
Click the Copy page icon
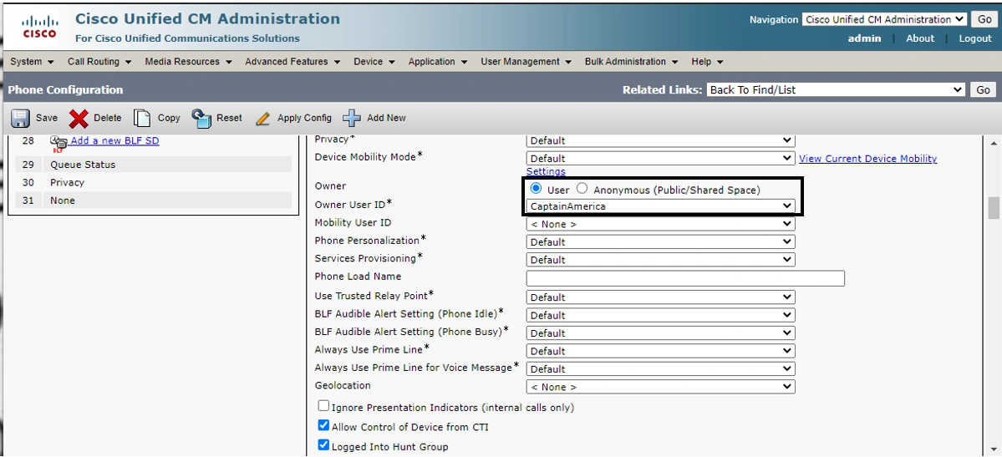tap(142, 119)
